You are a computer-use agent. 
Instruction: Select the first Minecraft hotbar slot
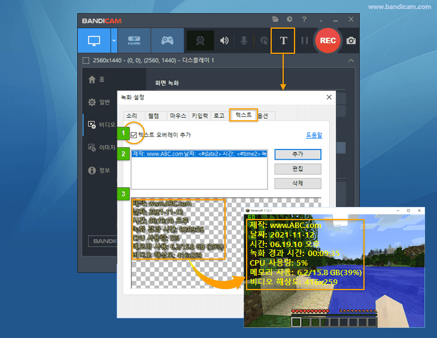click(296, 322)
